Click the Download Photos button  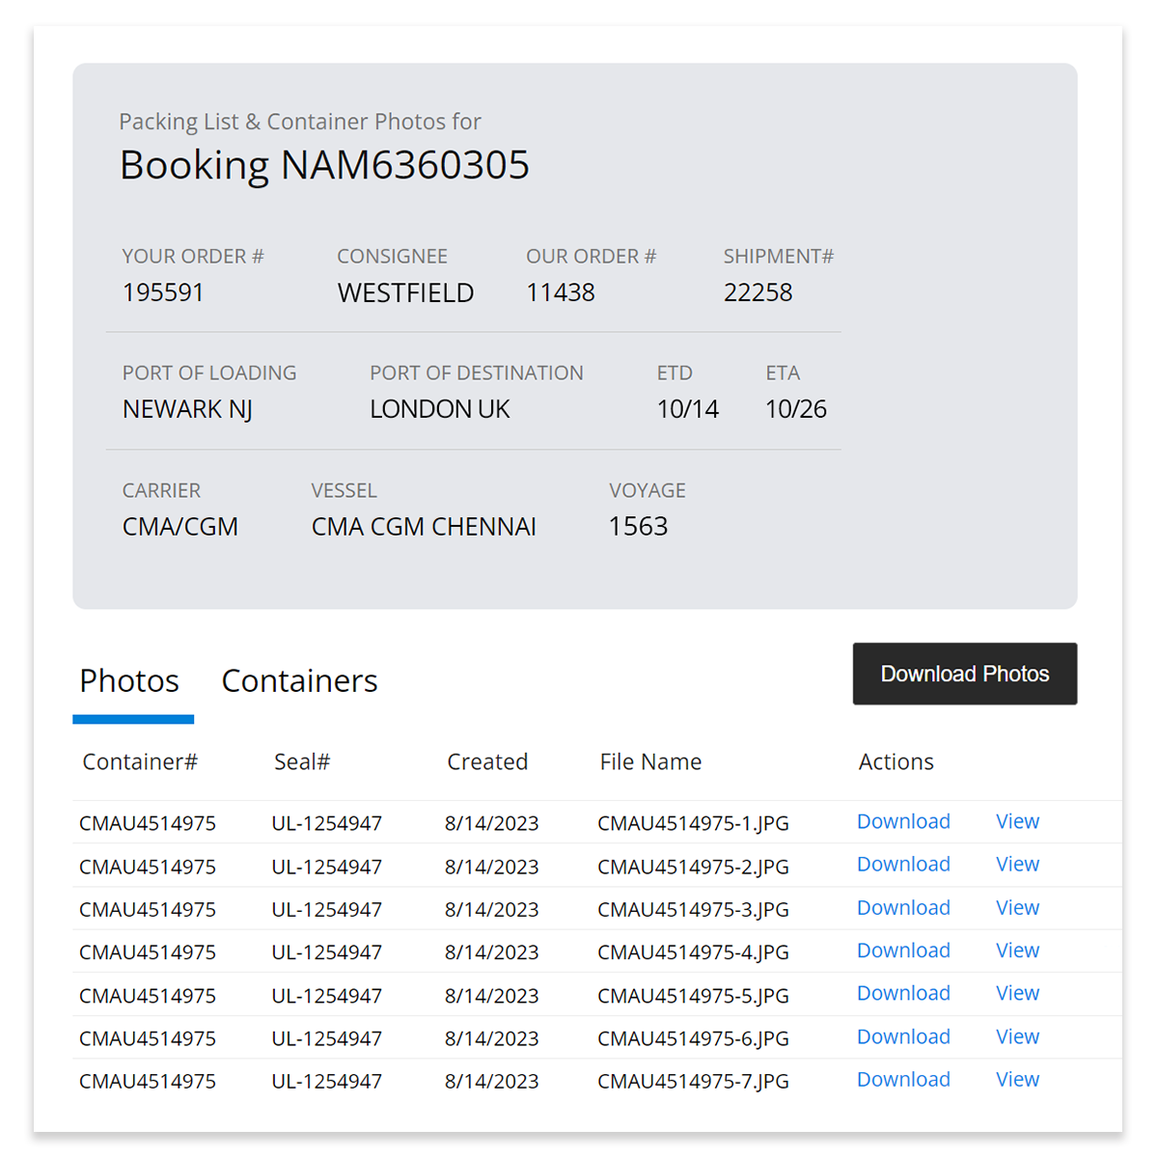point(964,673)
